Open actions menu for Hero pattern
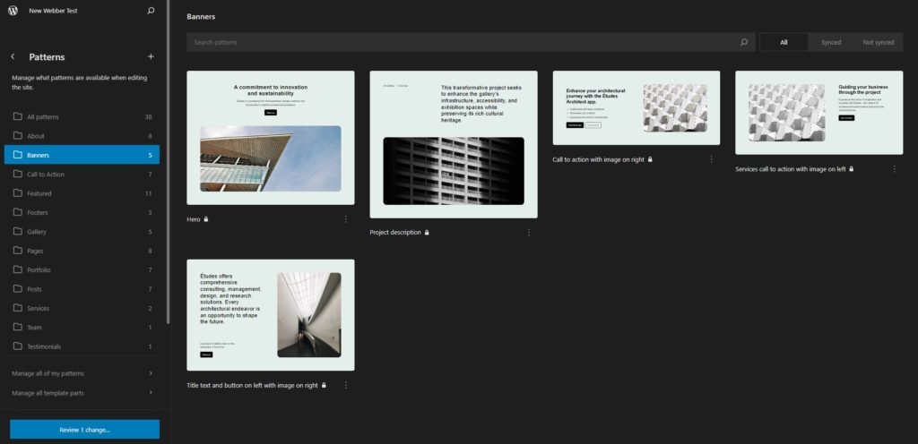 [345, 219]
